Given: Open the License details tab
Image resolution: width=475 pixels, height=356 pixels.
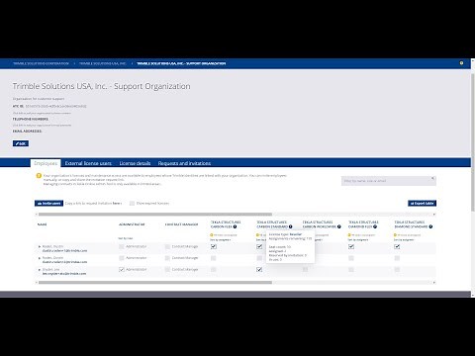Looking at the screenshot, I should pos(135,163).
